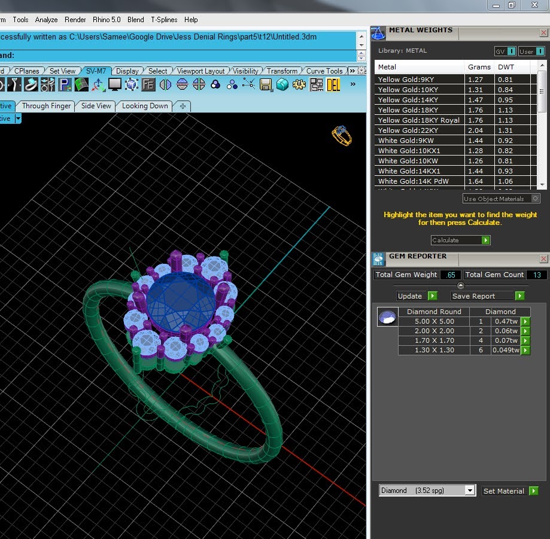
Task: Open the T-Splines menu
Action: coord(164,20)
